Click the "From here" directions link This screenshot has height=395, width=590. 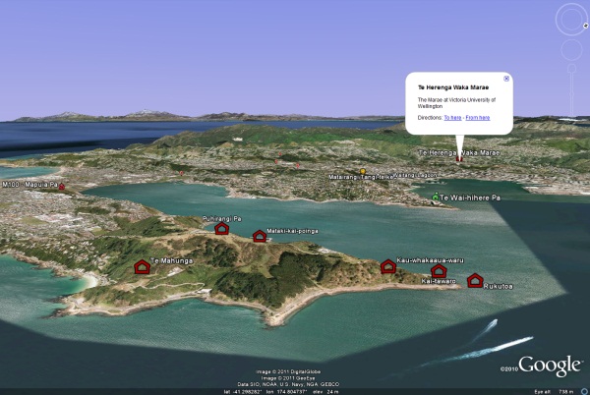478,117
